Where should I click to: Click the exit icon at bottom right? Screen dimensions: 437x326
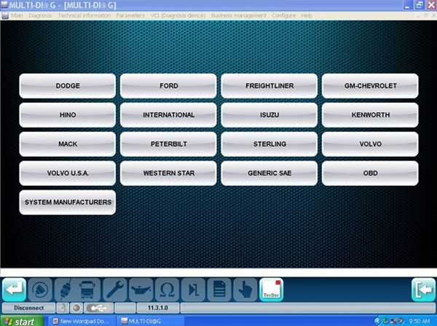423,290
